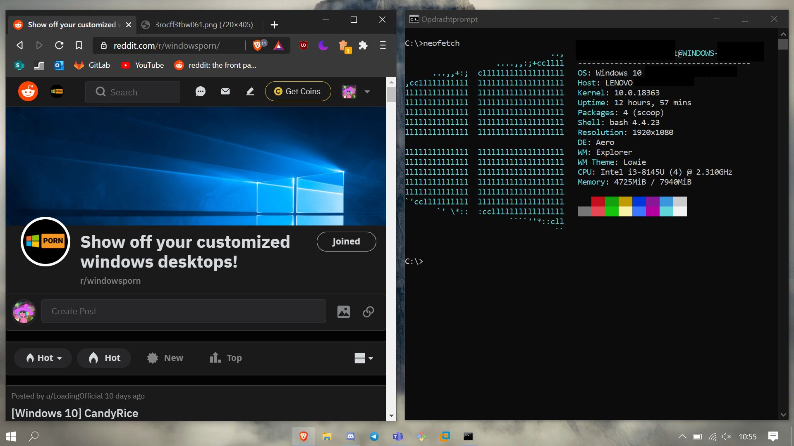Expand the user account dropdown next to avatar
Image resolution: width=794 pixels, height=446 pixels.
[367, 92]
